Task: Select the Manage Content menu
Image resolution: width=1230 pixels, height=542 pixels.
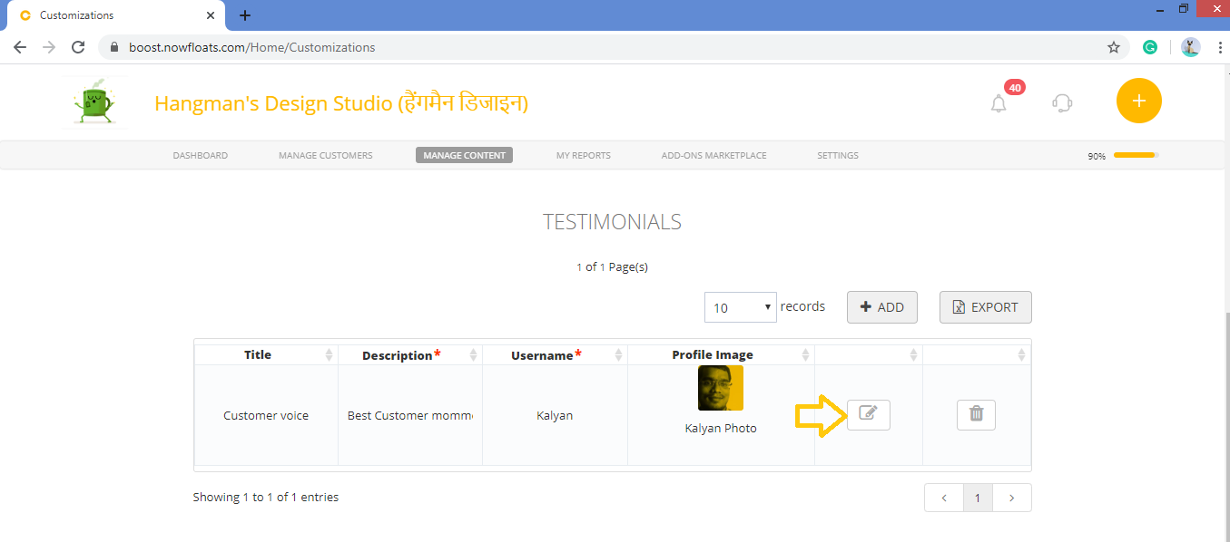Action: point(464,155)
